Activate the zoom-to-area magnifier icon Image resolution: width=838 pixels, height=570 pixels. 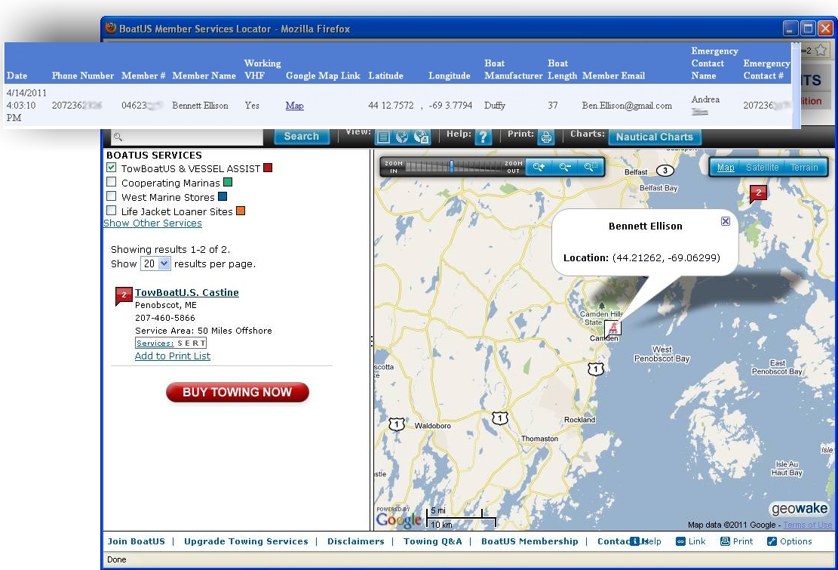pyautogui.click(x=590, y=168)
